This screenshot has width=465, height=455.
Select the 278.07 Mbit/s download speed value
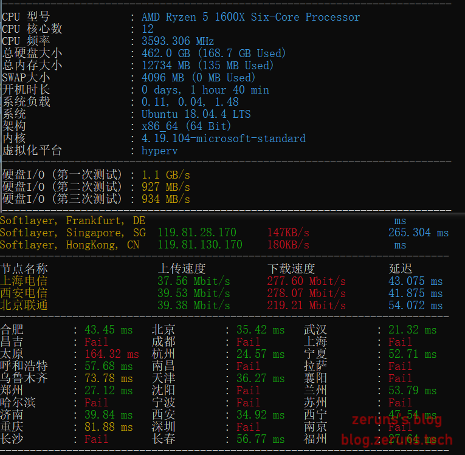point(306,293)
